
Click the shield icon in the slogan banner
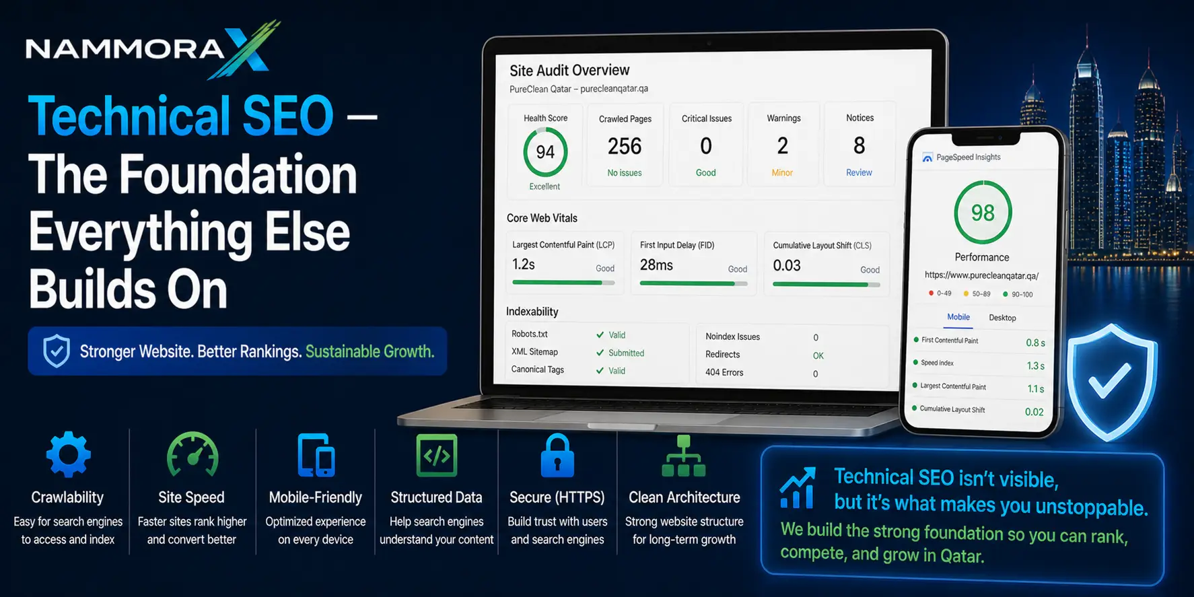pos(57,351)
